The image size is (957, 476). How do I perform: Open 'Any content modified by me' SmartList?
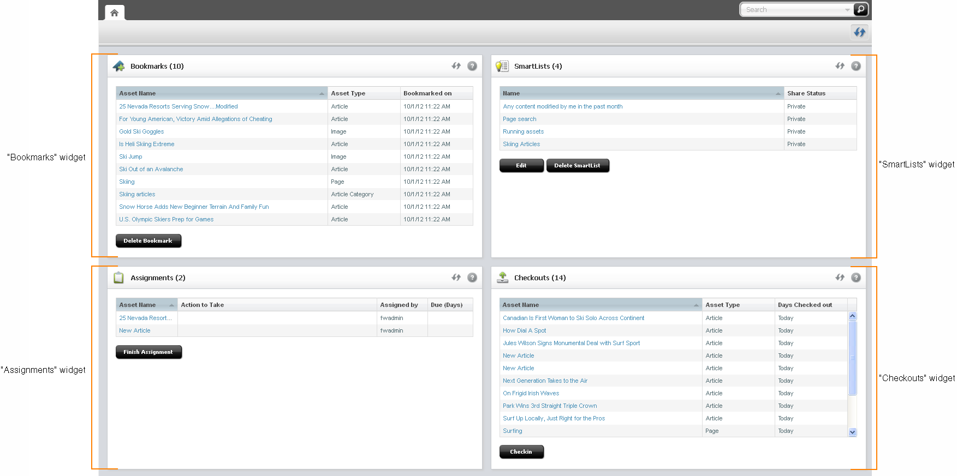(x=563, y=106)
